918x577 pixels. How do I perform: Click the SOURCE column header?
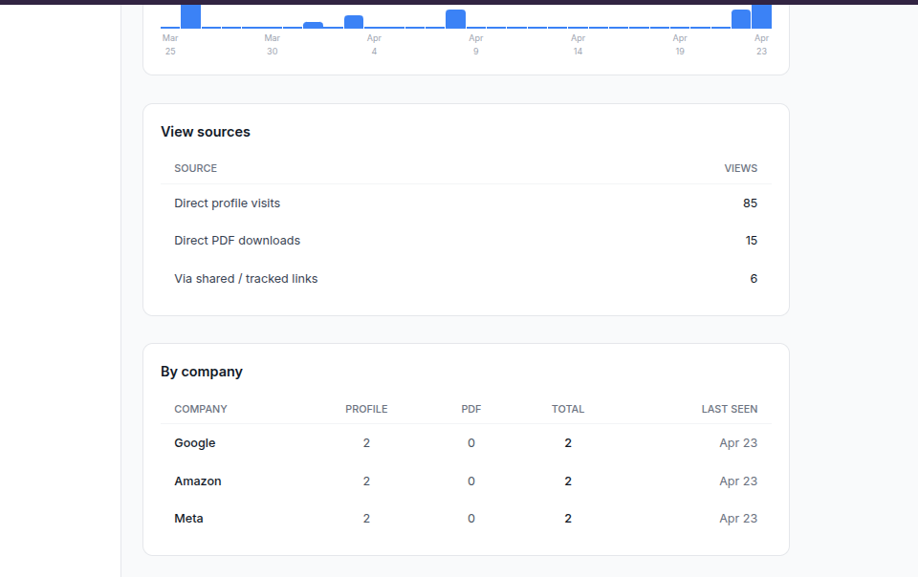tap(195, 168)
